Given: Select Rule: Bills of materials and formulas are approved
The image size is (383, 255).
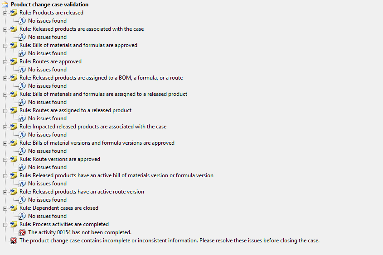Looking at the screenshot, I should 78,45.
